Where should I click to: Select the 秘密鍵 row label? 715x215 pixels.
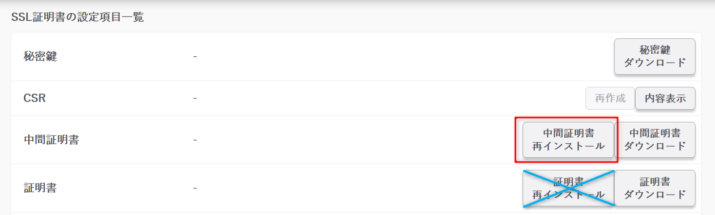pos(40,57)
